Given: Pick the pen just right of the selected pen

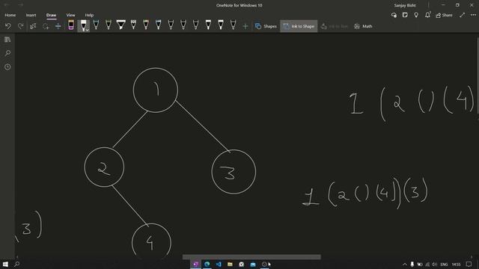Looking at the screenshot, I should pyautogui.click(x=96, y=25).
